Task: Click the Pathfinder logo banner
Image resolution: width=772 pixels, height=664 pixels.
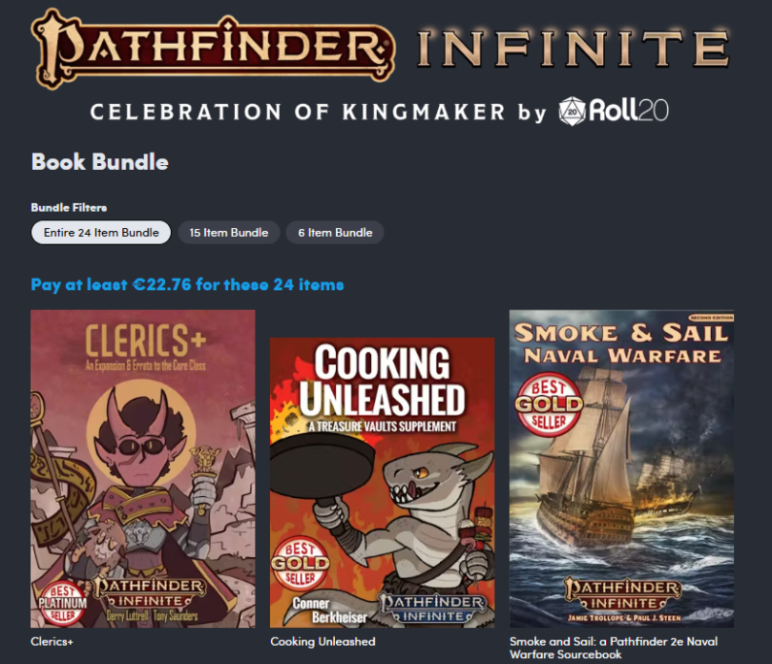Action: (213, 49)
